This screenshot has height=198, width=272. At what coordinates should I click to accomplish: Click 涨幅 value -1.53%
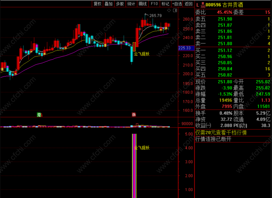pyautogui.click(x=225, y=94)
